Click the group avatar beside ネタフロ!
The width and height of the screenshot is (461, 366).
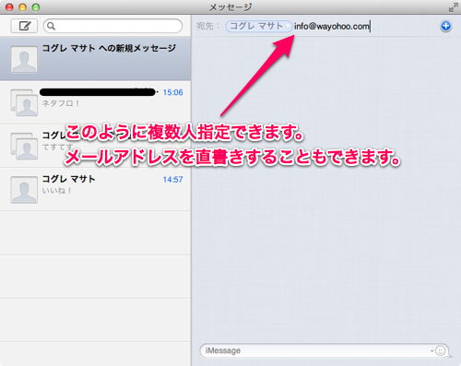[x=24, y=102]
